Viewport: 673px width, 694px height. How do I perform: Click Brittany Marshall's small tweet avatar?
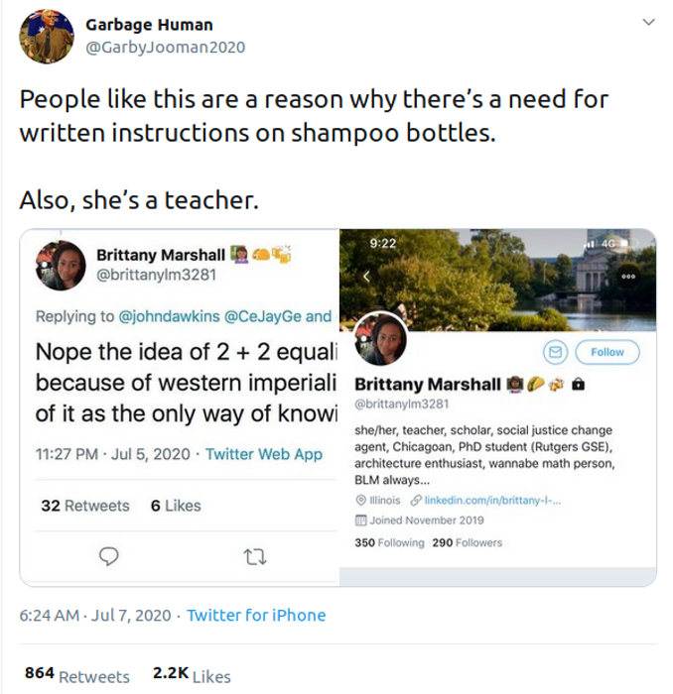point(59,265)
